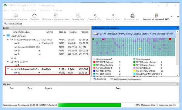Click the scan panel scrollbar down arrow
The image size is (182, 110).
coord(177,75)
